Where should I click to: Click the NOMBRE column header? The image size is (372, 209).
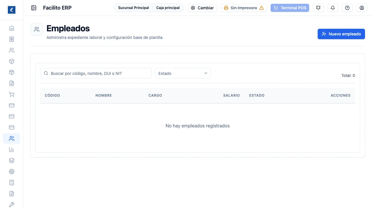coord(104,95)
